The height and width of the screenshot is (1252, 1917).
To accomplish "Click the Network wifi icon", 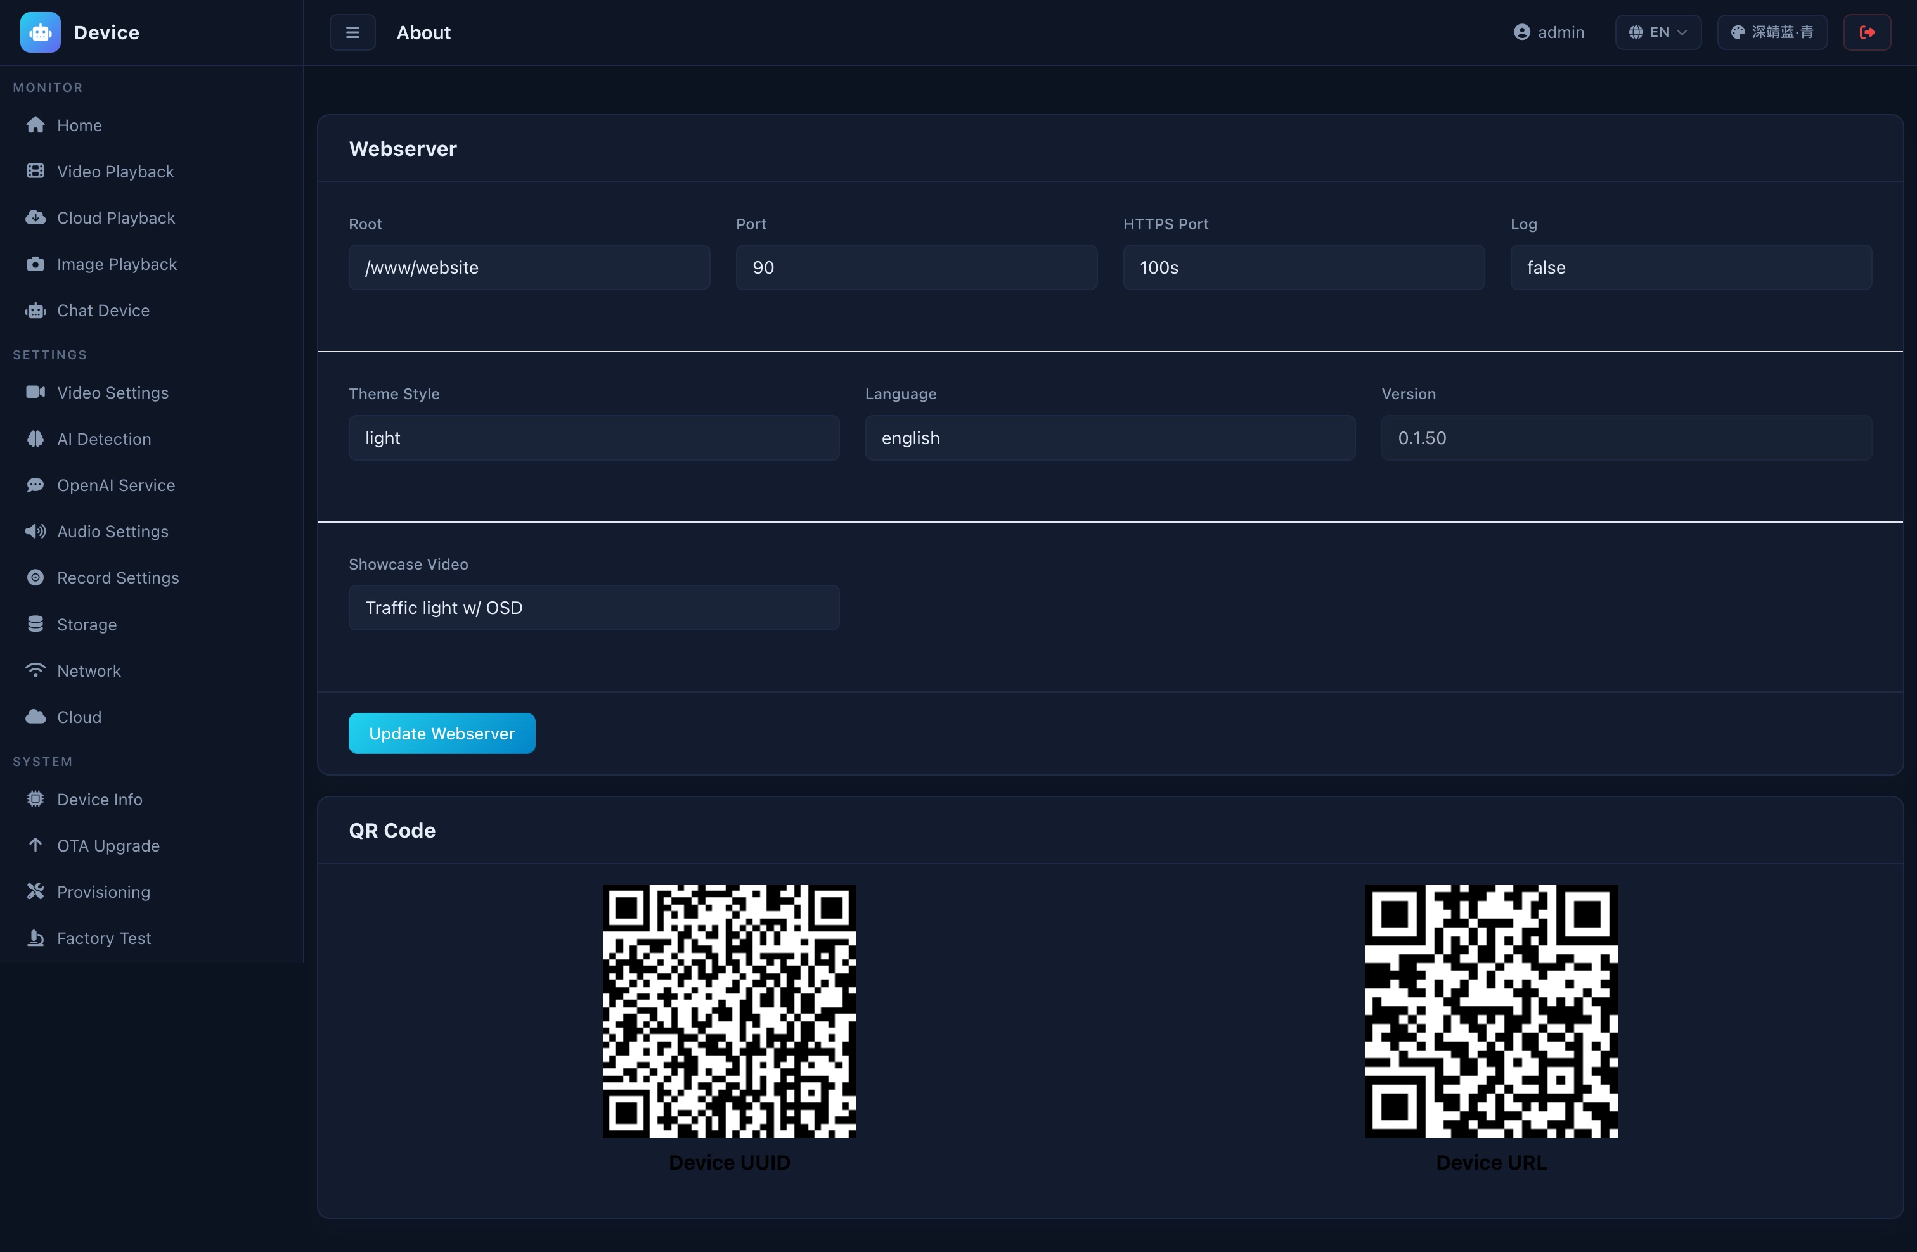I will click(x=35, y=670).
